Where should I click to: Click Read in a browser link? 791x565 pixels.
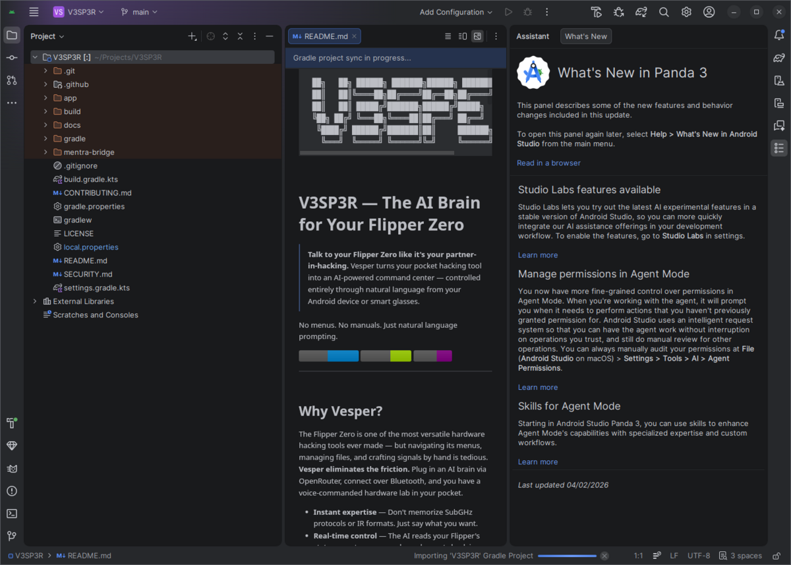point(548,163)
